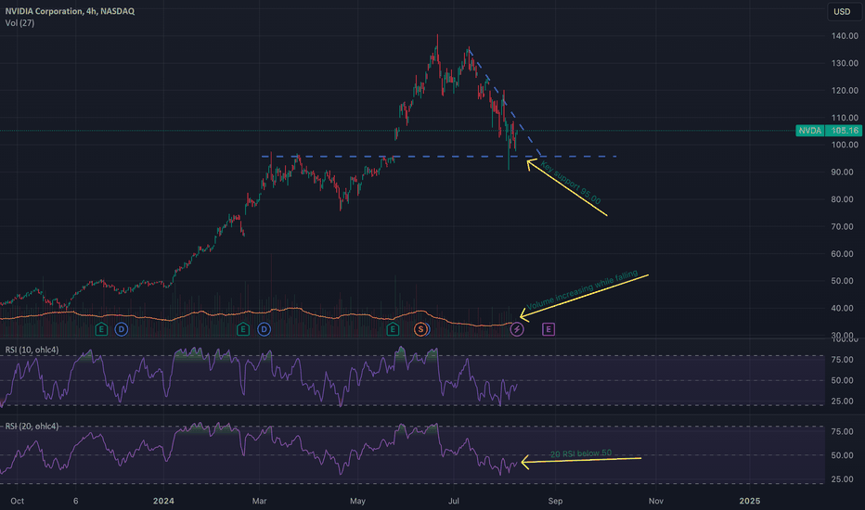
Task: Select the RSI (10, ohlc4) indicator label
Action: pos(32,351)
